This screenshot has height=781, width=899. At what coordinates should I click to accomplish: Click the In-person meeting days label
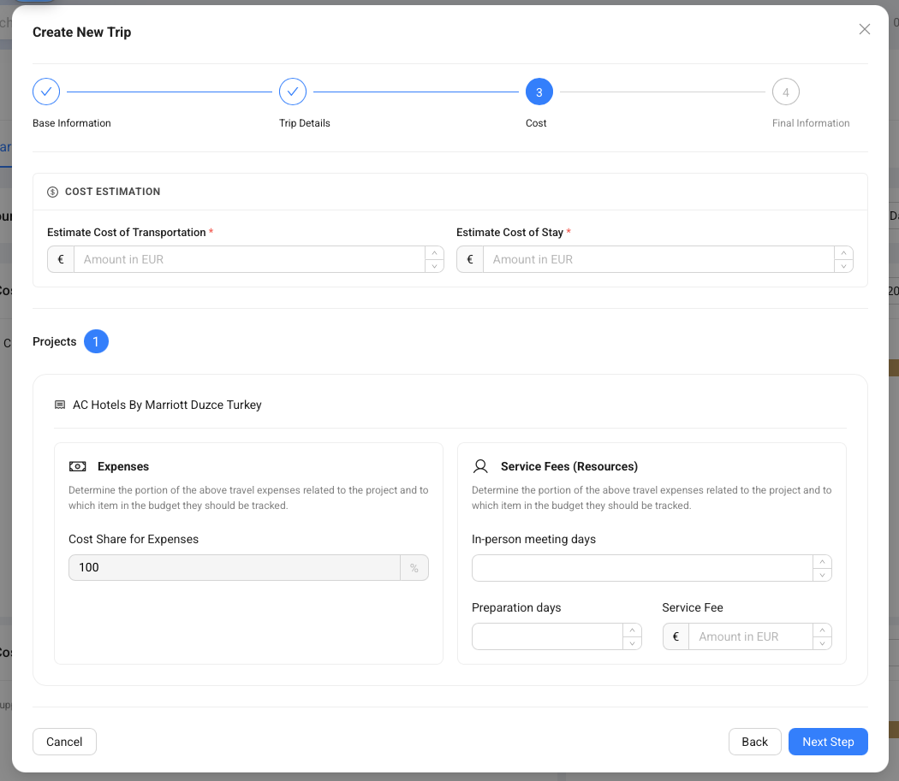[x=533, y=539]
